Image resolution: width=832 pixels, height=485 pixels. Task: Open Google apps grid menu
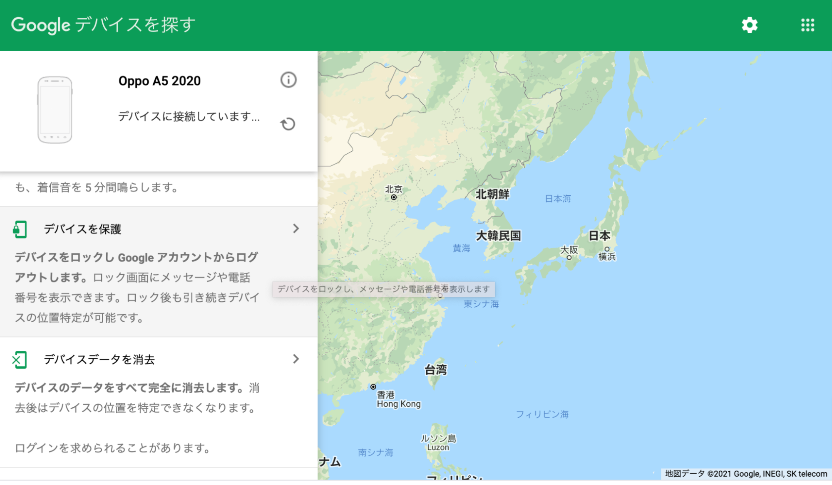807,25
